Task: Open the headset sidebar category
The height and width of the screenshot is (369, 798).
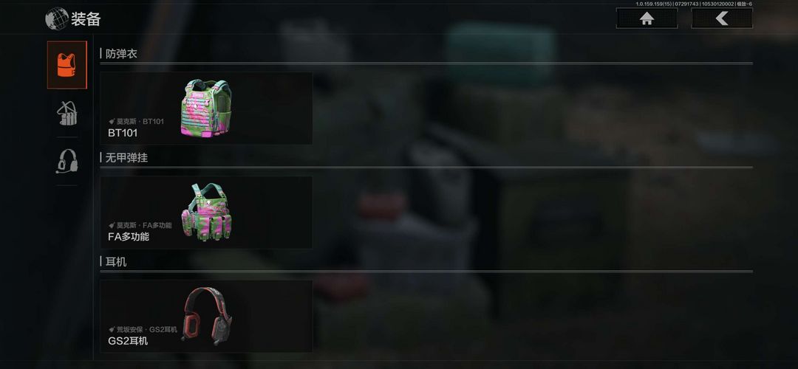Action: [x=66, y=161]
